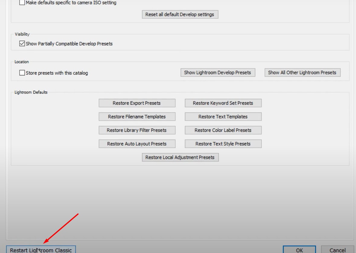
Task: Click Reset all default Develop settings
Action: 180,14
